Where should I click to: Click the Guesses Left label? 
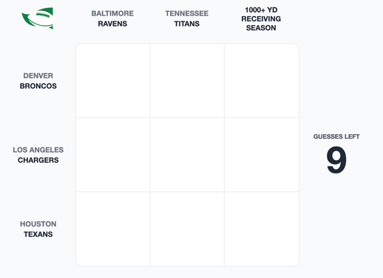tap(336, 136)
